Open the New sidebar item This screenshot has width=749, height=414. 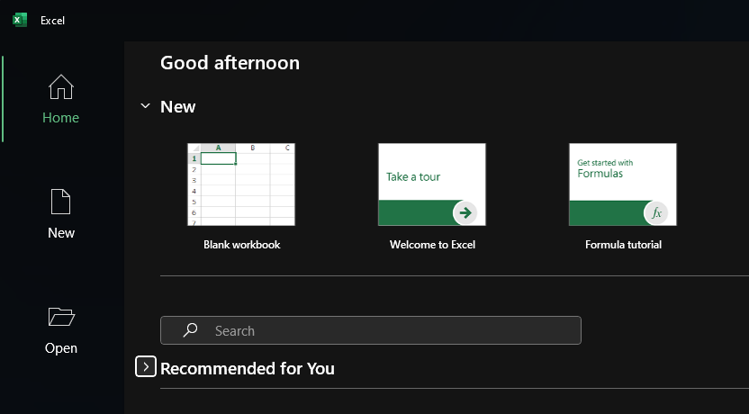click(60, 214)
